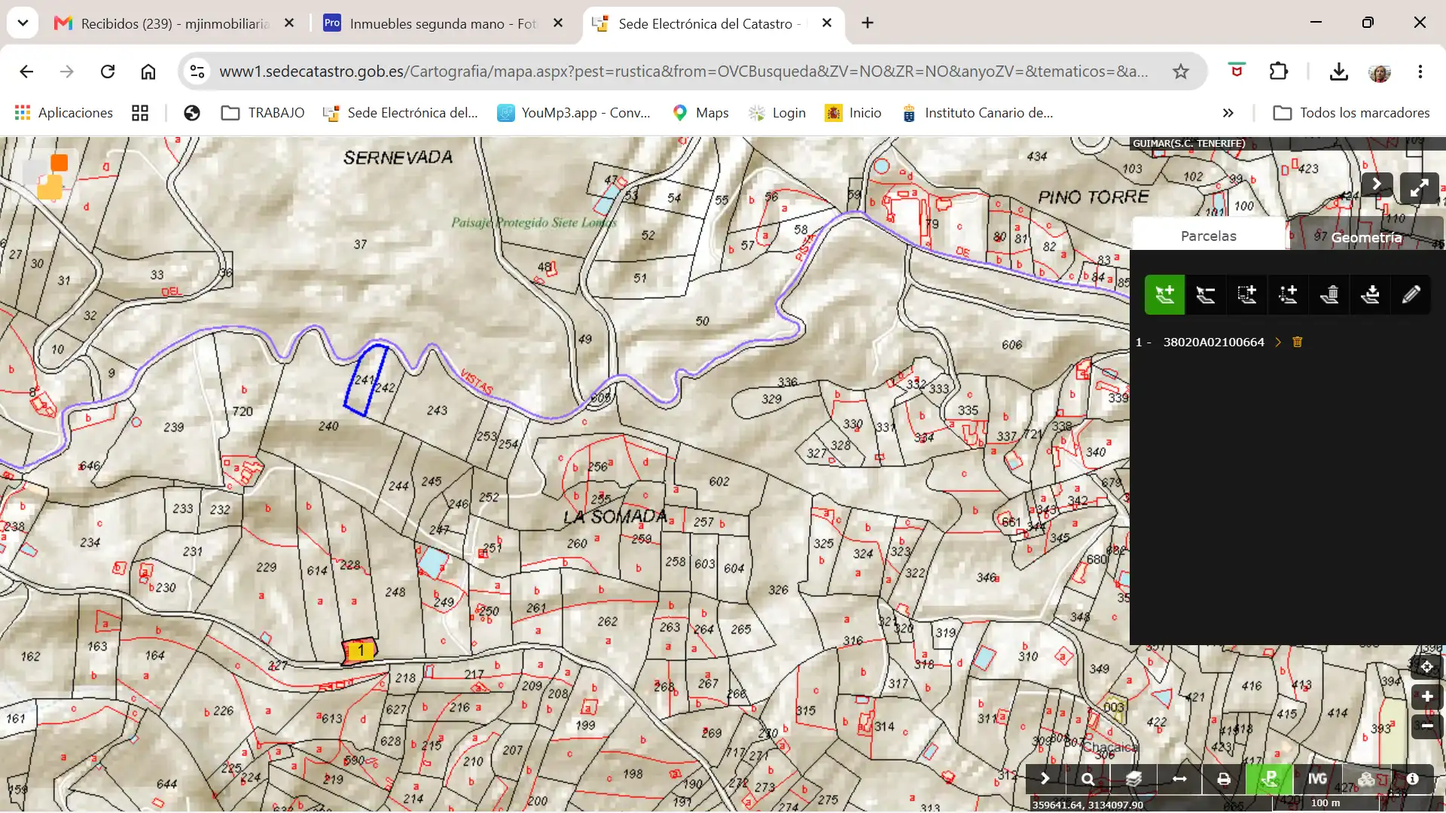Open the Chrome three-dot menu
This screenshot has width=1446, height=813.
(1420, 72)
